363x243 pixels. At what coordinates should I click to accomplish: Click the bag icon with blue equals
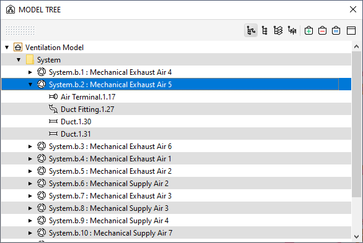tap(336, 30)
